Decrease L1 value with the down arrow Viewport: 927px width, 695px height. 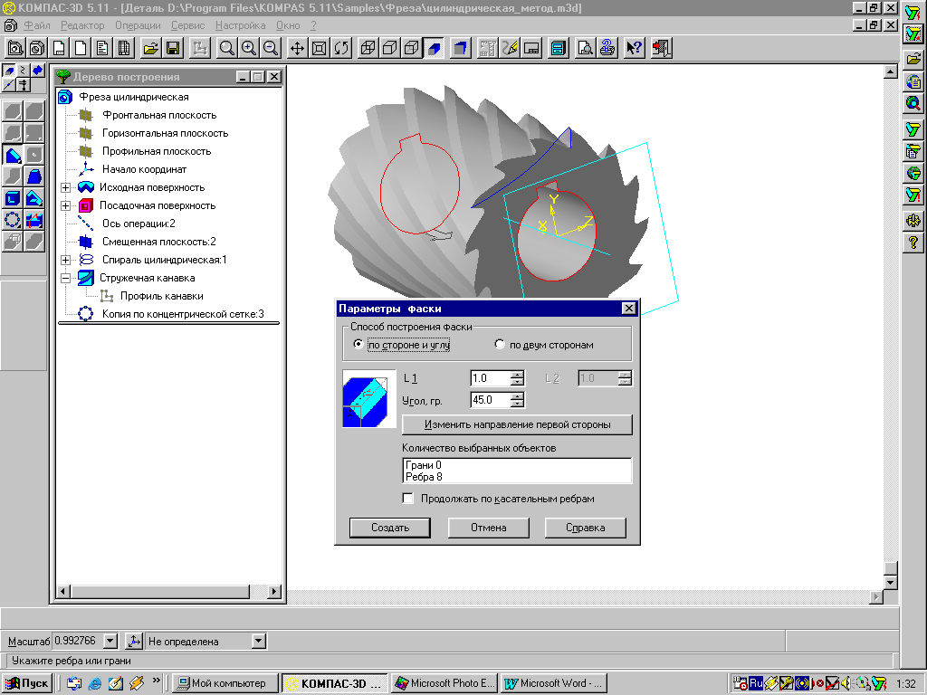(x=517, y=382)
